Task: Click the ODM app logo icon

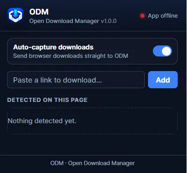Action: coord(16,15)
